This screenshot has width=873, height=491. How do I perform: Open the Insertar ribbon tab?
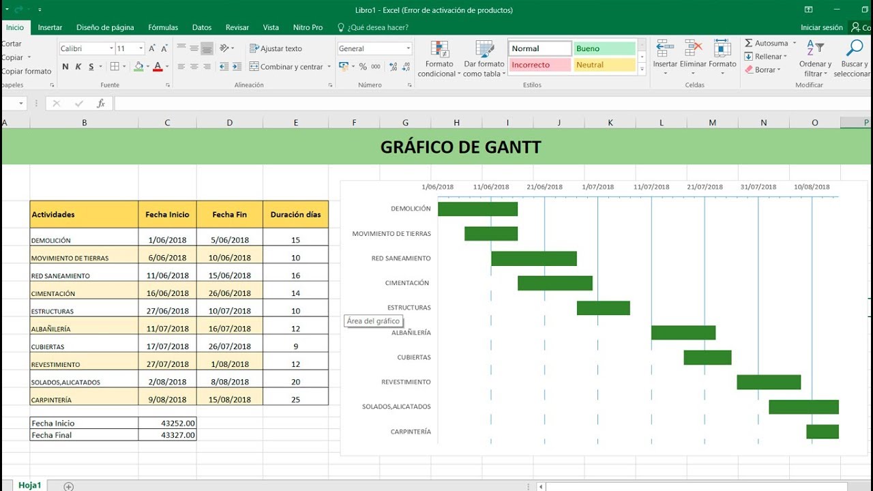coord(50,27)
